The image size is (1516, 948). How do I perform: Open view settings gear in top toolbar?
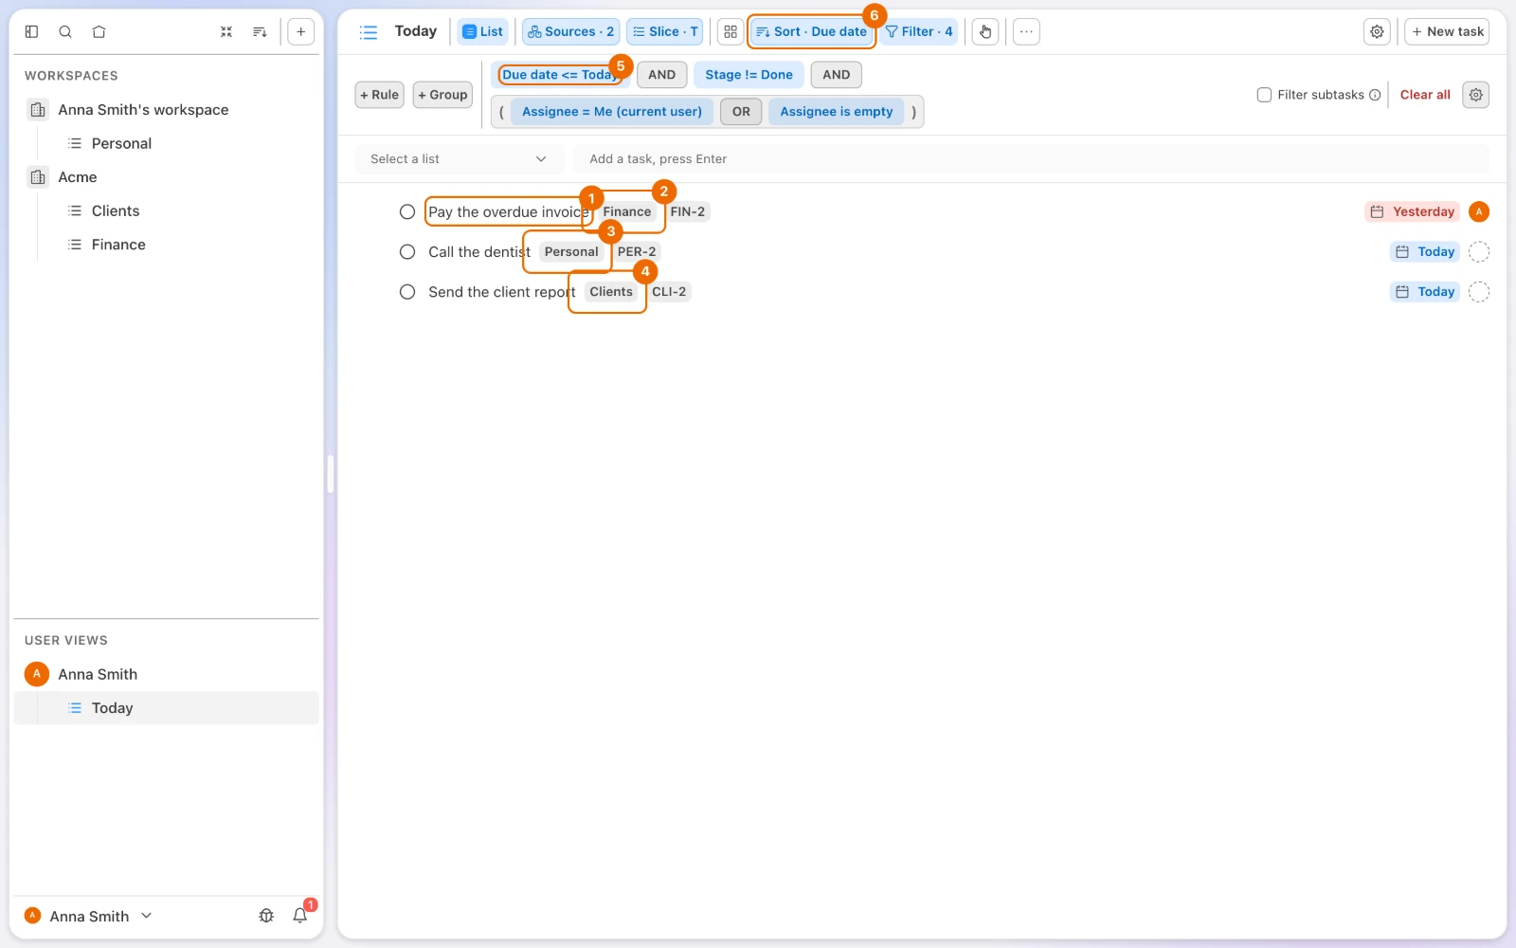click(1377, 31)
